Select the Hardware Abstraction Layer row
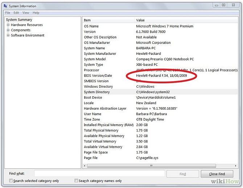Screen dimensions: 243x188 pyautogui.click(x=160, y=108)
